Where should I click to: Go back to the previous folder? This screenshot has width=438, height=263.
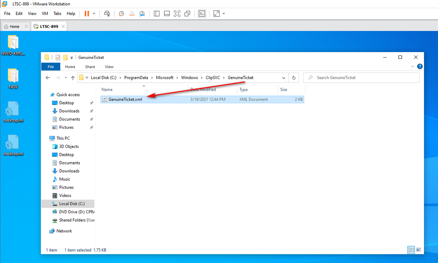coord(48,78)
